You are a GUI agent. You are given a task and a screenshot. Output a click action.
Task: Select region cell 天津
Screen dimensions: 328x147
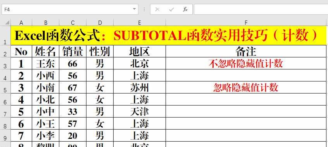pos(140,112)
